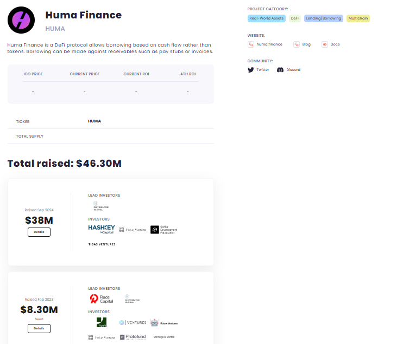403x344 pixels.
Task: Open the Discord community icon
Action: pos(280,70)
